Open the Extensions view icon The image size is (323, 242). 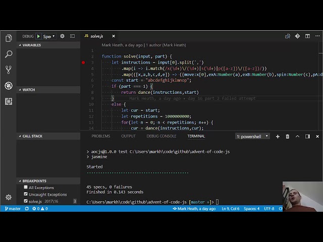pos(9,101)
